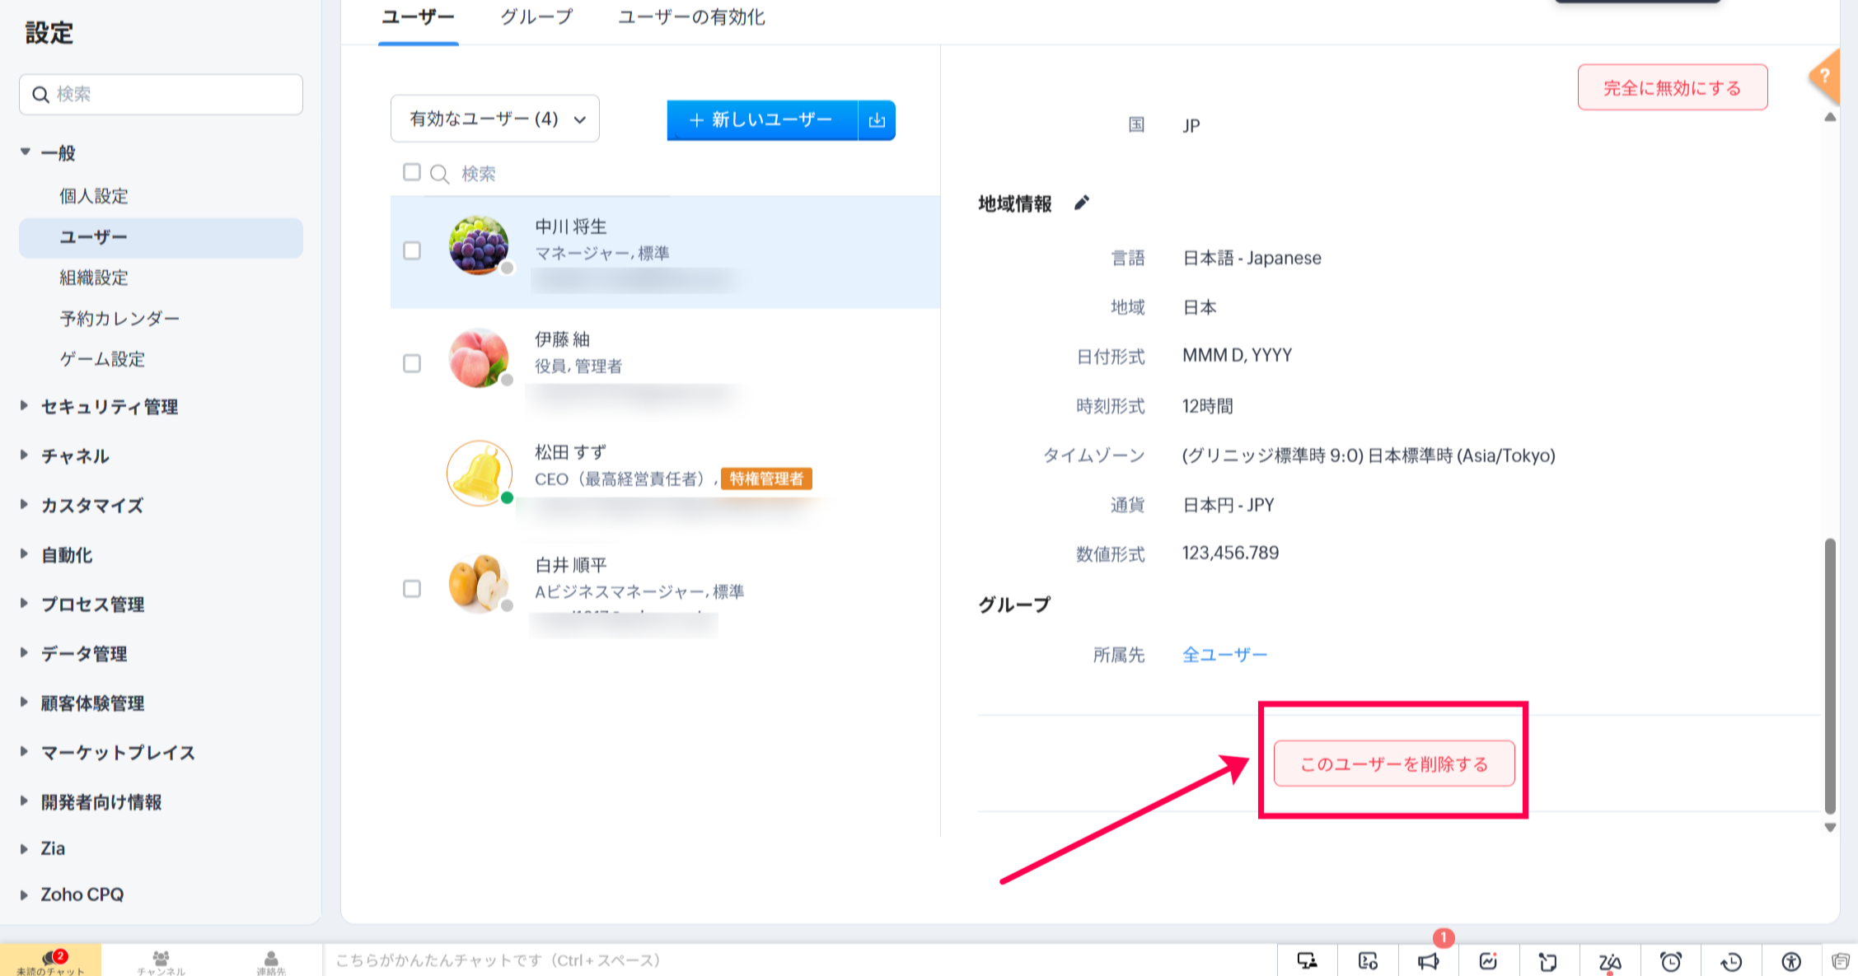Click the import users icon button
This screenshot has height=976, width=1858.
[x=877, y=120]
